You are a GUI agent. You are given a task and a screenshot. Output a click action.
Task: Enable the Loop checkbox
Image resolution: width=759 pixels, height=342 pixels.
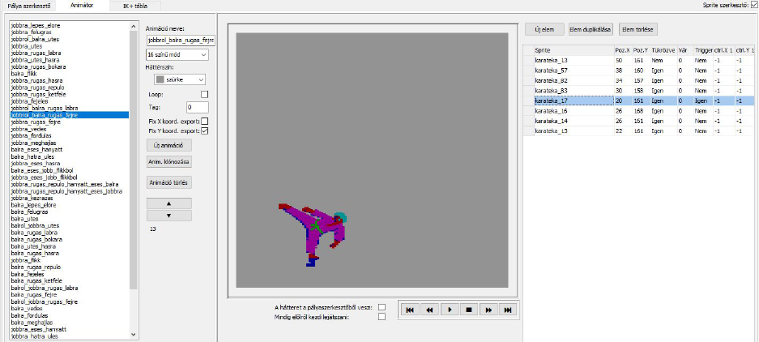pos(204,94)
